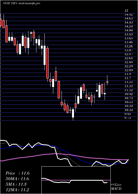Select the 12.48 price axis label
The image size is (138, 194).
point(129,62)
